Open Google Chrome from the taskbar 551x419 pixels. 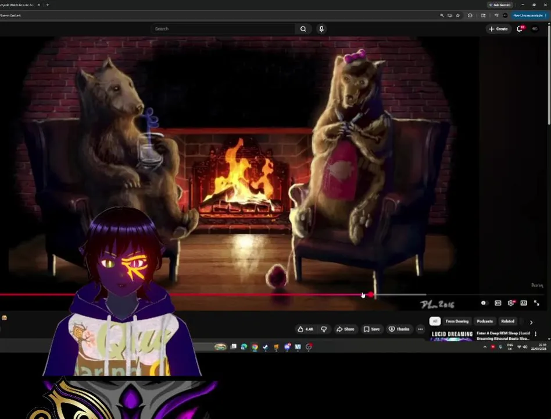255,347
